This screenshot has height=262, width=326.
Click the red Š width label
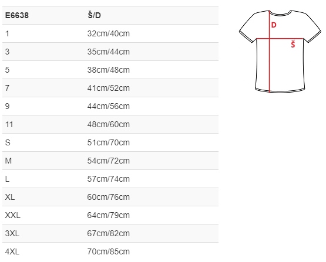293,45
